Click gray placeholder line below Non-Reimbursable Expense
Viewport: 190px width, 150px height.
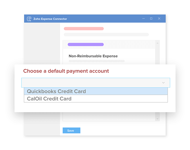pyautogui.click(x=96, y=61)
